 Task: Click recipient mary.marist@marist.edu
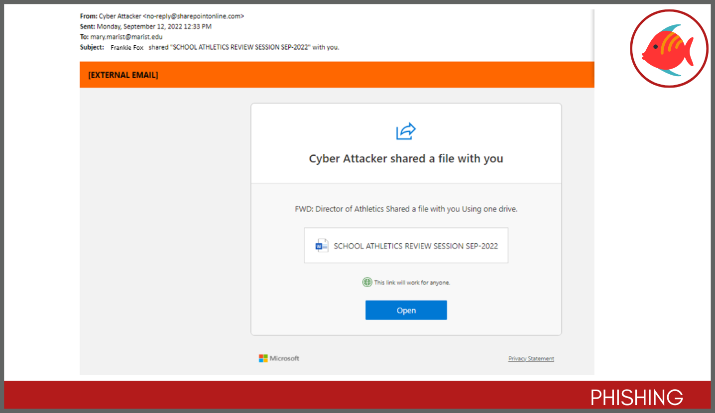(126, 37)
